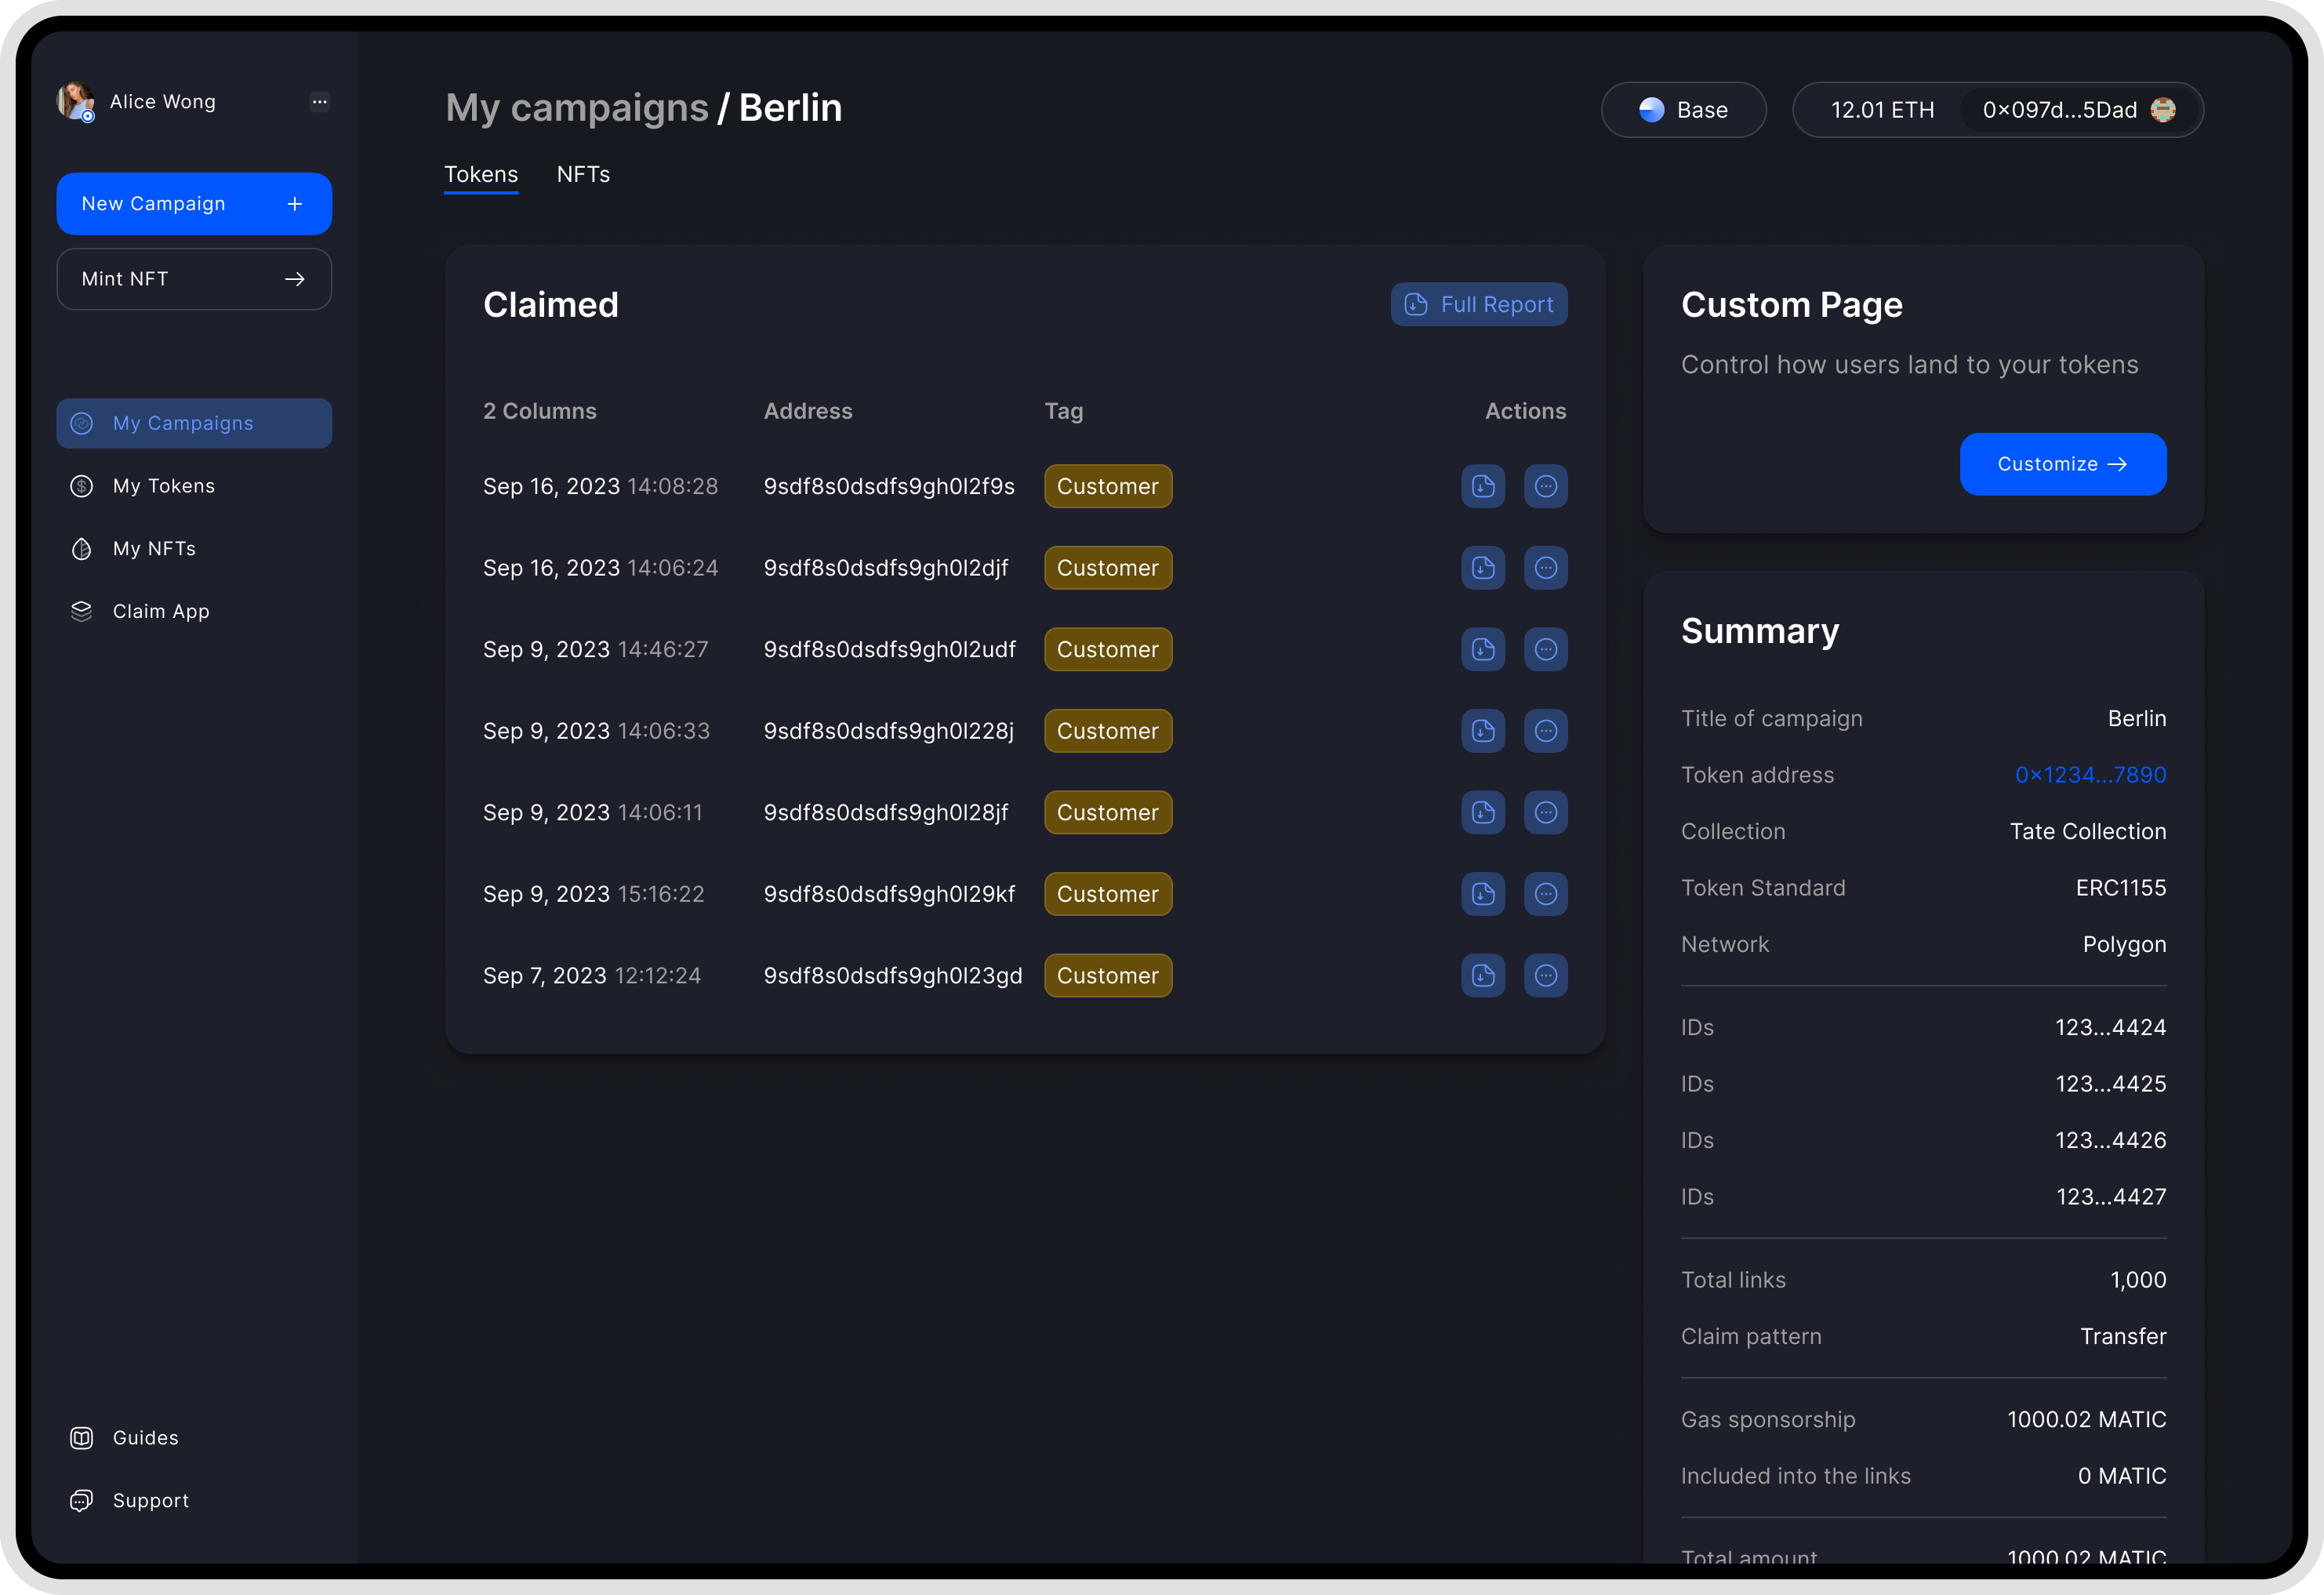Switch to the NFTs tab

click(x=583, y=175)
